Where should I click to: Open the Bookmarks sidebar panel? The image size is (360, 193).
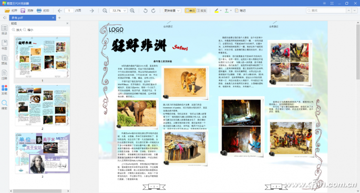point(4,45)
